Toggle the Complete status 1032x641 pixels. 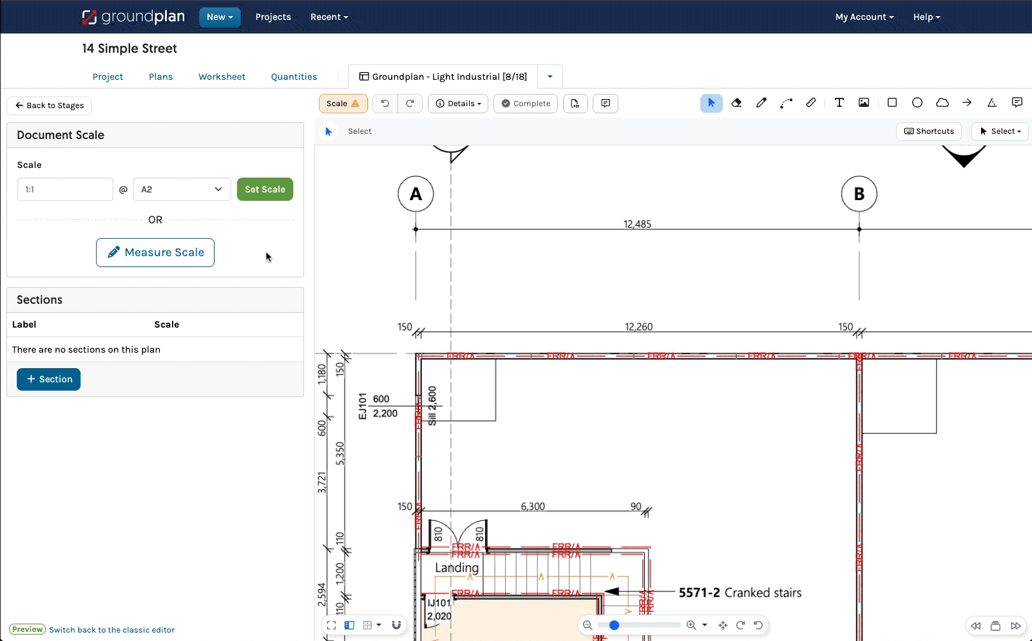coord(526,104)
